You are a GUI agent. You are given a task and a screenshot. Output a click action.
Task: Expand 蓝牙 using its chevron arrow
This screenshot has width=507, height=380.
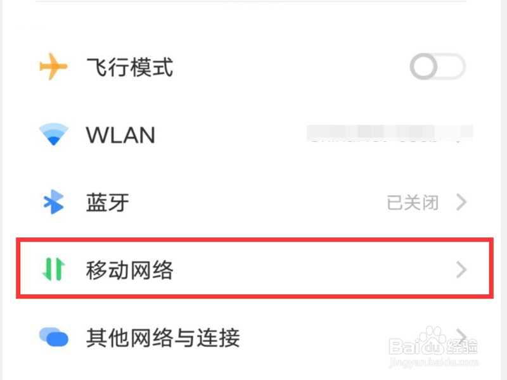(x=461, y=202)
